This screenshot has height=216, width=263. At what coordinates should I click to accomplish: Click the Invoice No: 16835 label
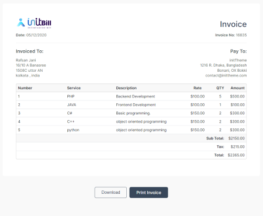231,35
